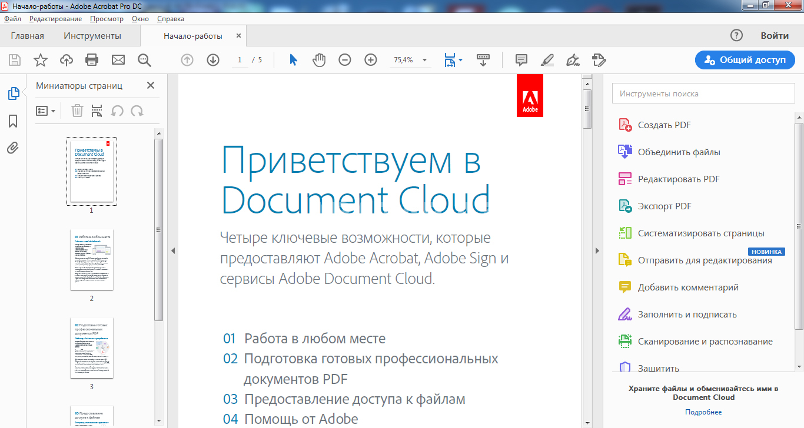Screen dimensions: 804x428
Task: Open Bookmarks panel icon
Action: pos(13,121)
